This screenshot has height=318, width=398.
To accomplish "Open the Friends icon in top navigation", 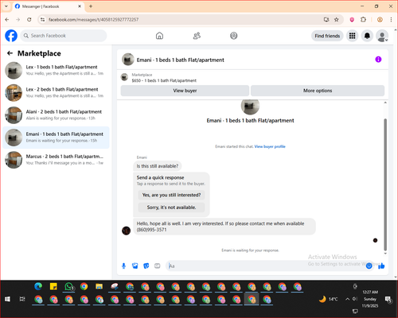I will [197, 36].
